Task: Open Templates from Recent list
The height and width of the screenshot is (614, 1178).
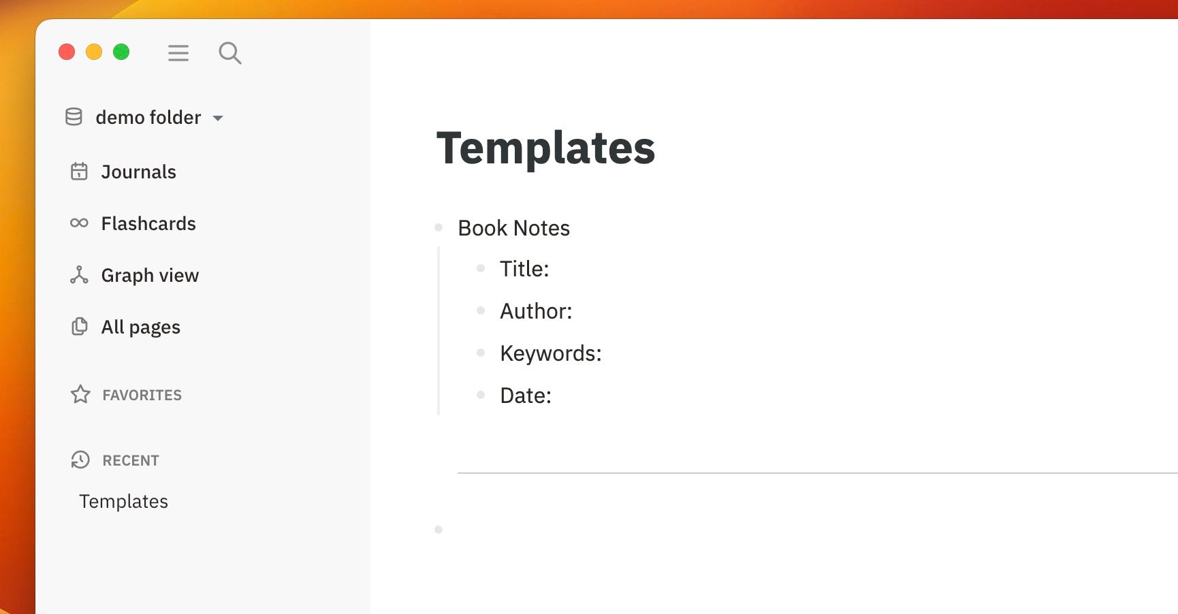Action: [x=123, y=502]
